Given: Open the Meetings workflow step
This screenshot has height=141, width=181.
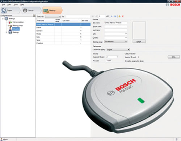Looking at the screenshot, I should pyautogui.click(x=52, y=11).
